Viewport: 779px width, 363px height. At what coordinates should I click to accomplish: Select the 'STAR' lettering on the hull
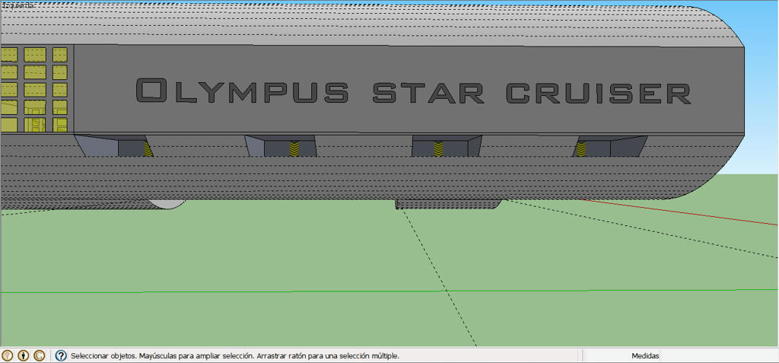428,93
